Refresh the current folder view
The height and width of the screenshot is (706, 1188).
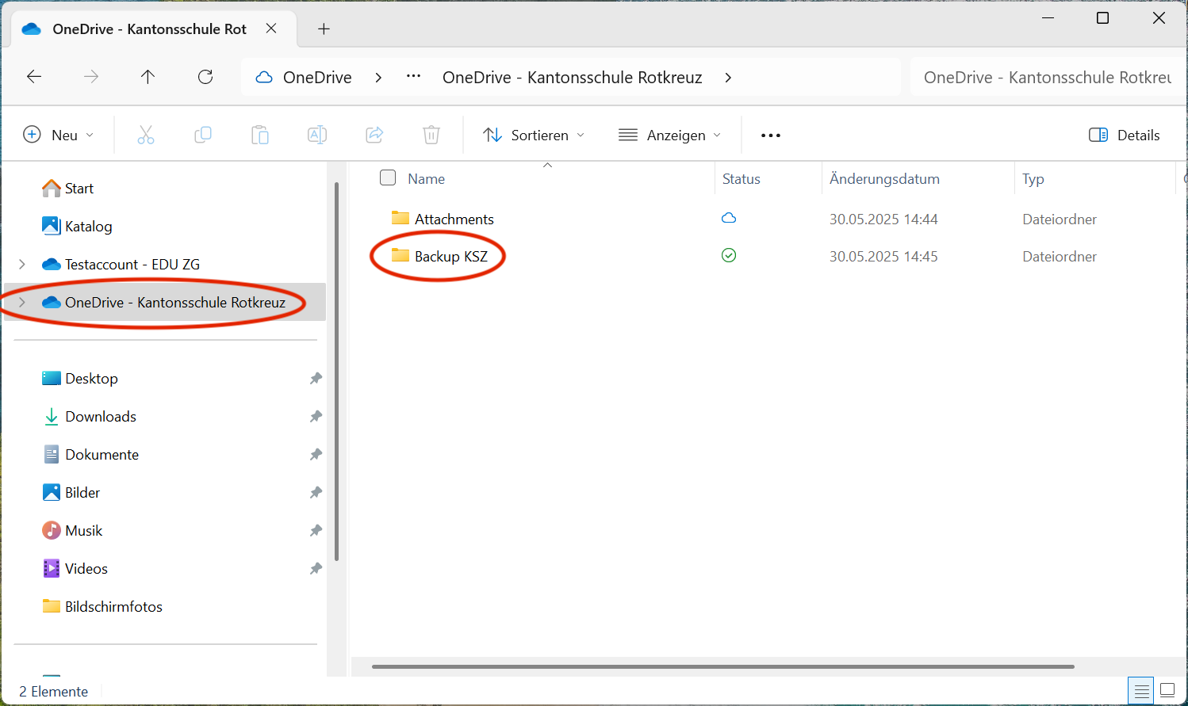(x=205, y=77)
